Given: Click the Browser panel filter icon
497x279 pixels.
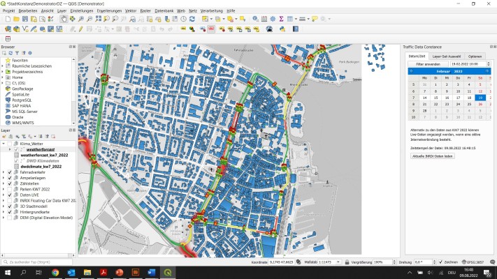Looking at the screenshot, I should pyautogui.click(x=17, y=53).
